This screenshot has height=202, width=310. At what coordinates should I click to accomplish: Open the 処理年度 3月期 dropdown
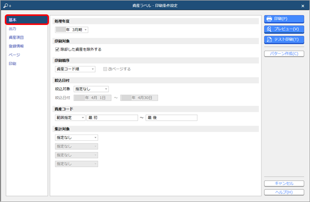tap(71, 30)
